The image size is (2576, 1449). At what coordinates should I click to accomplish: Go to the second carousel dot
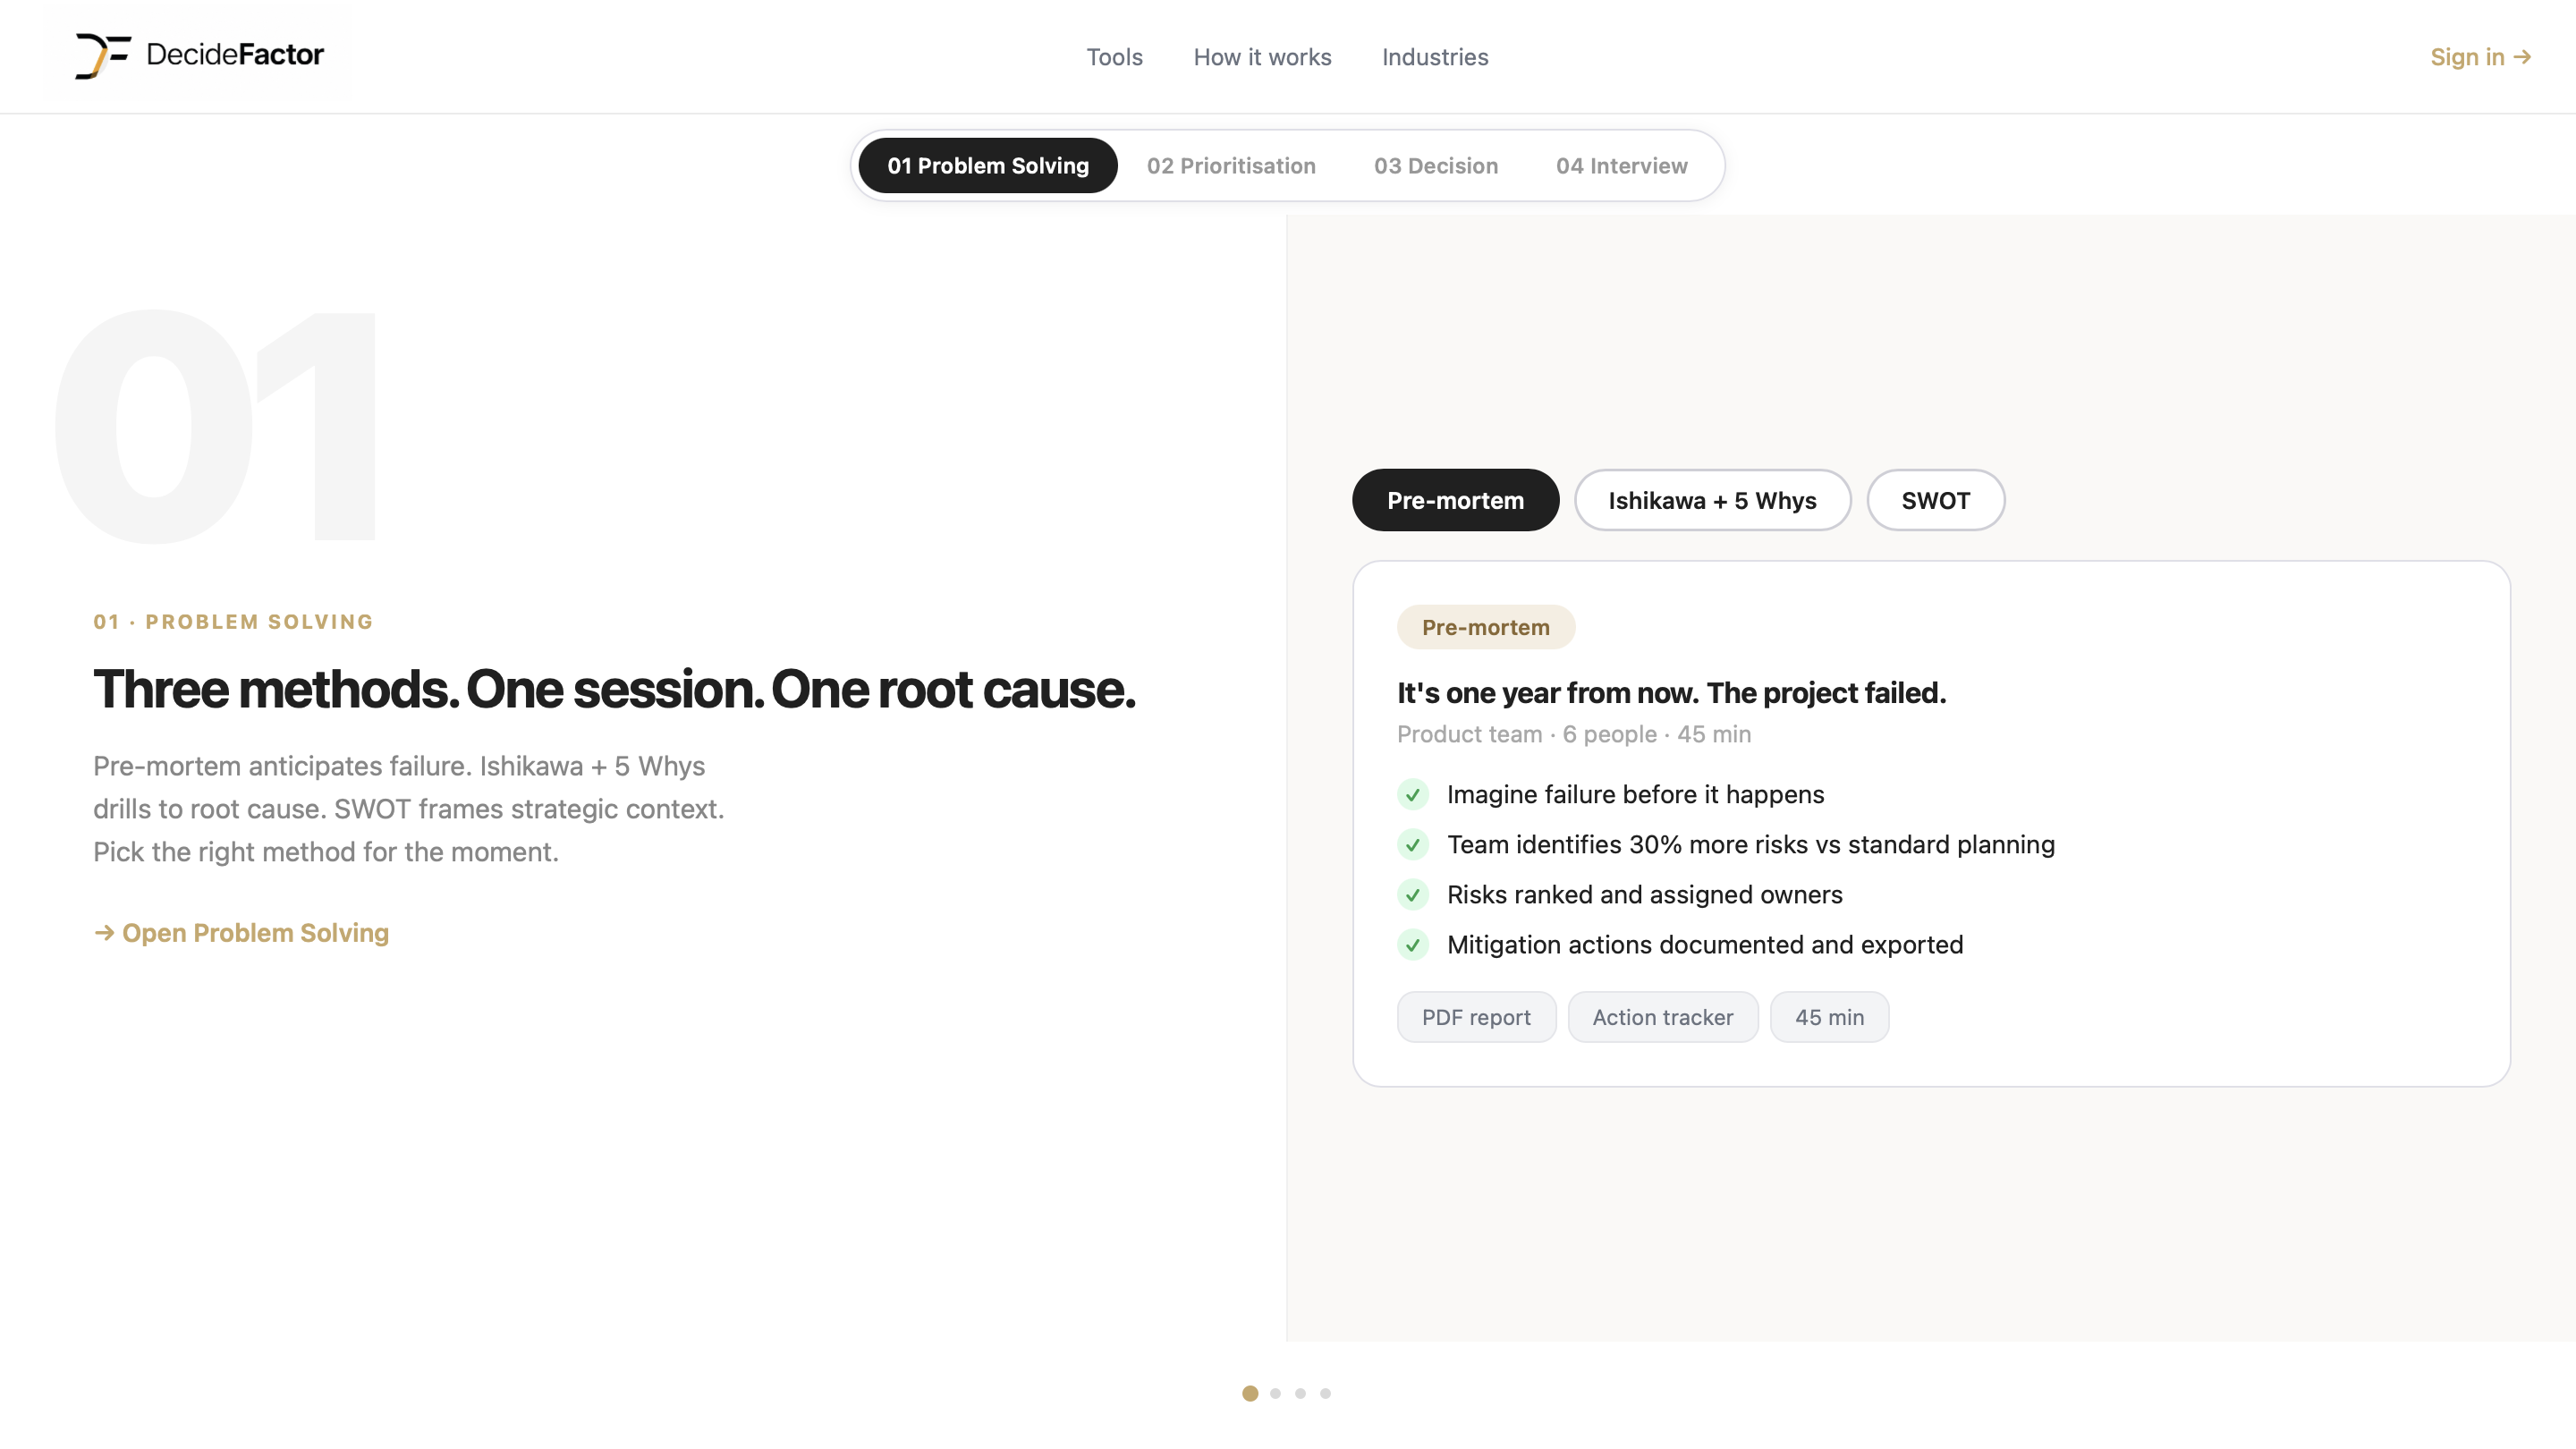pos(1275,1393)
